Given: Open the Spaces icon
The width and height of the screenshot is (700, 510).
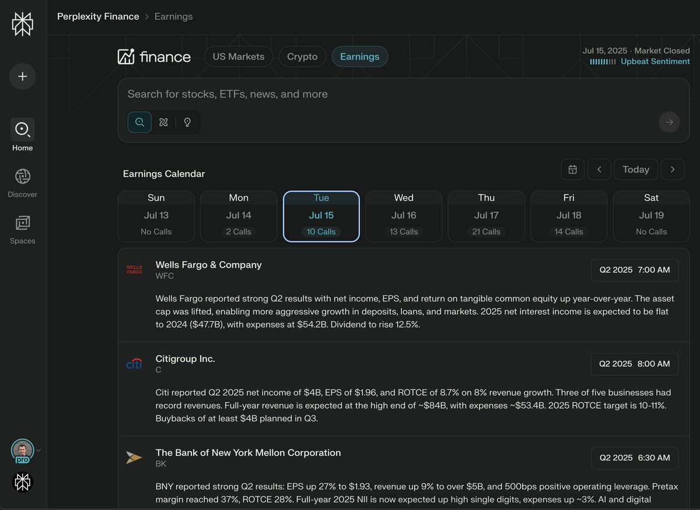Looking at the screenshot, I should (22, 223).
